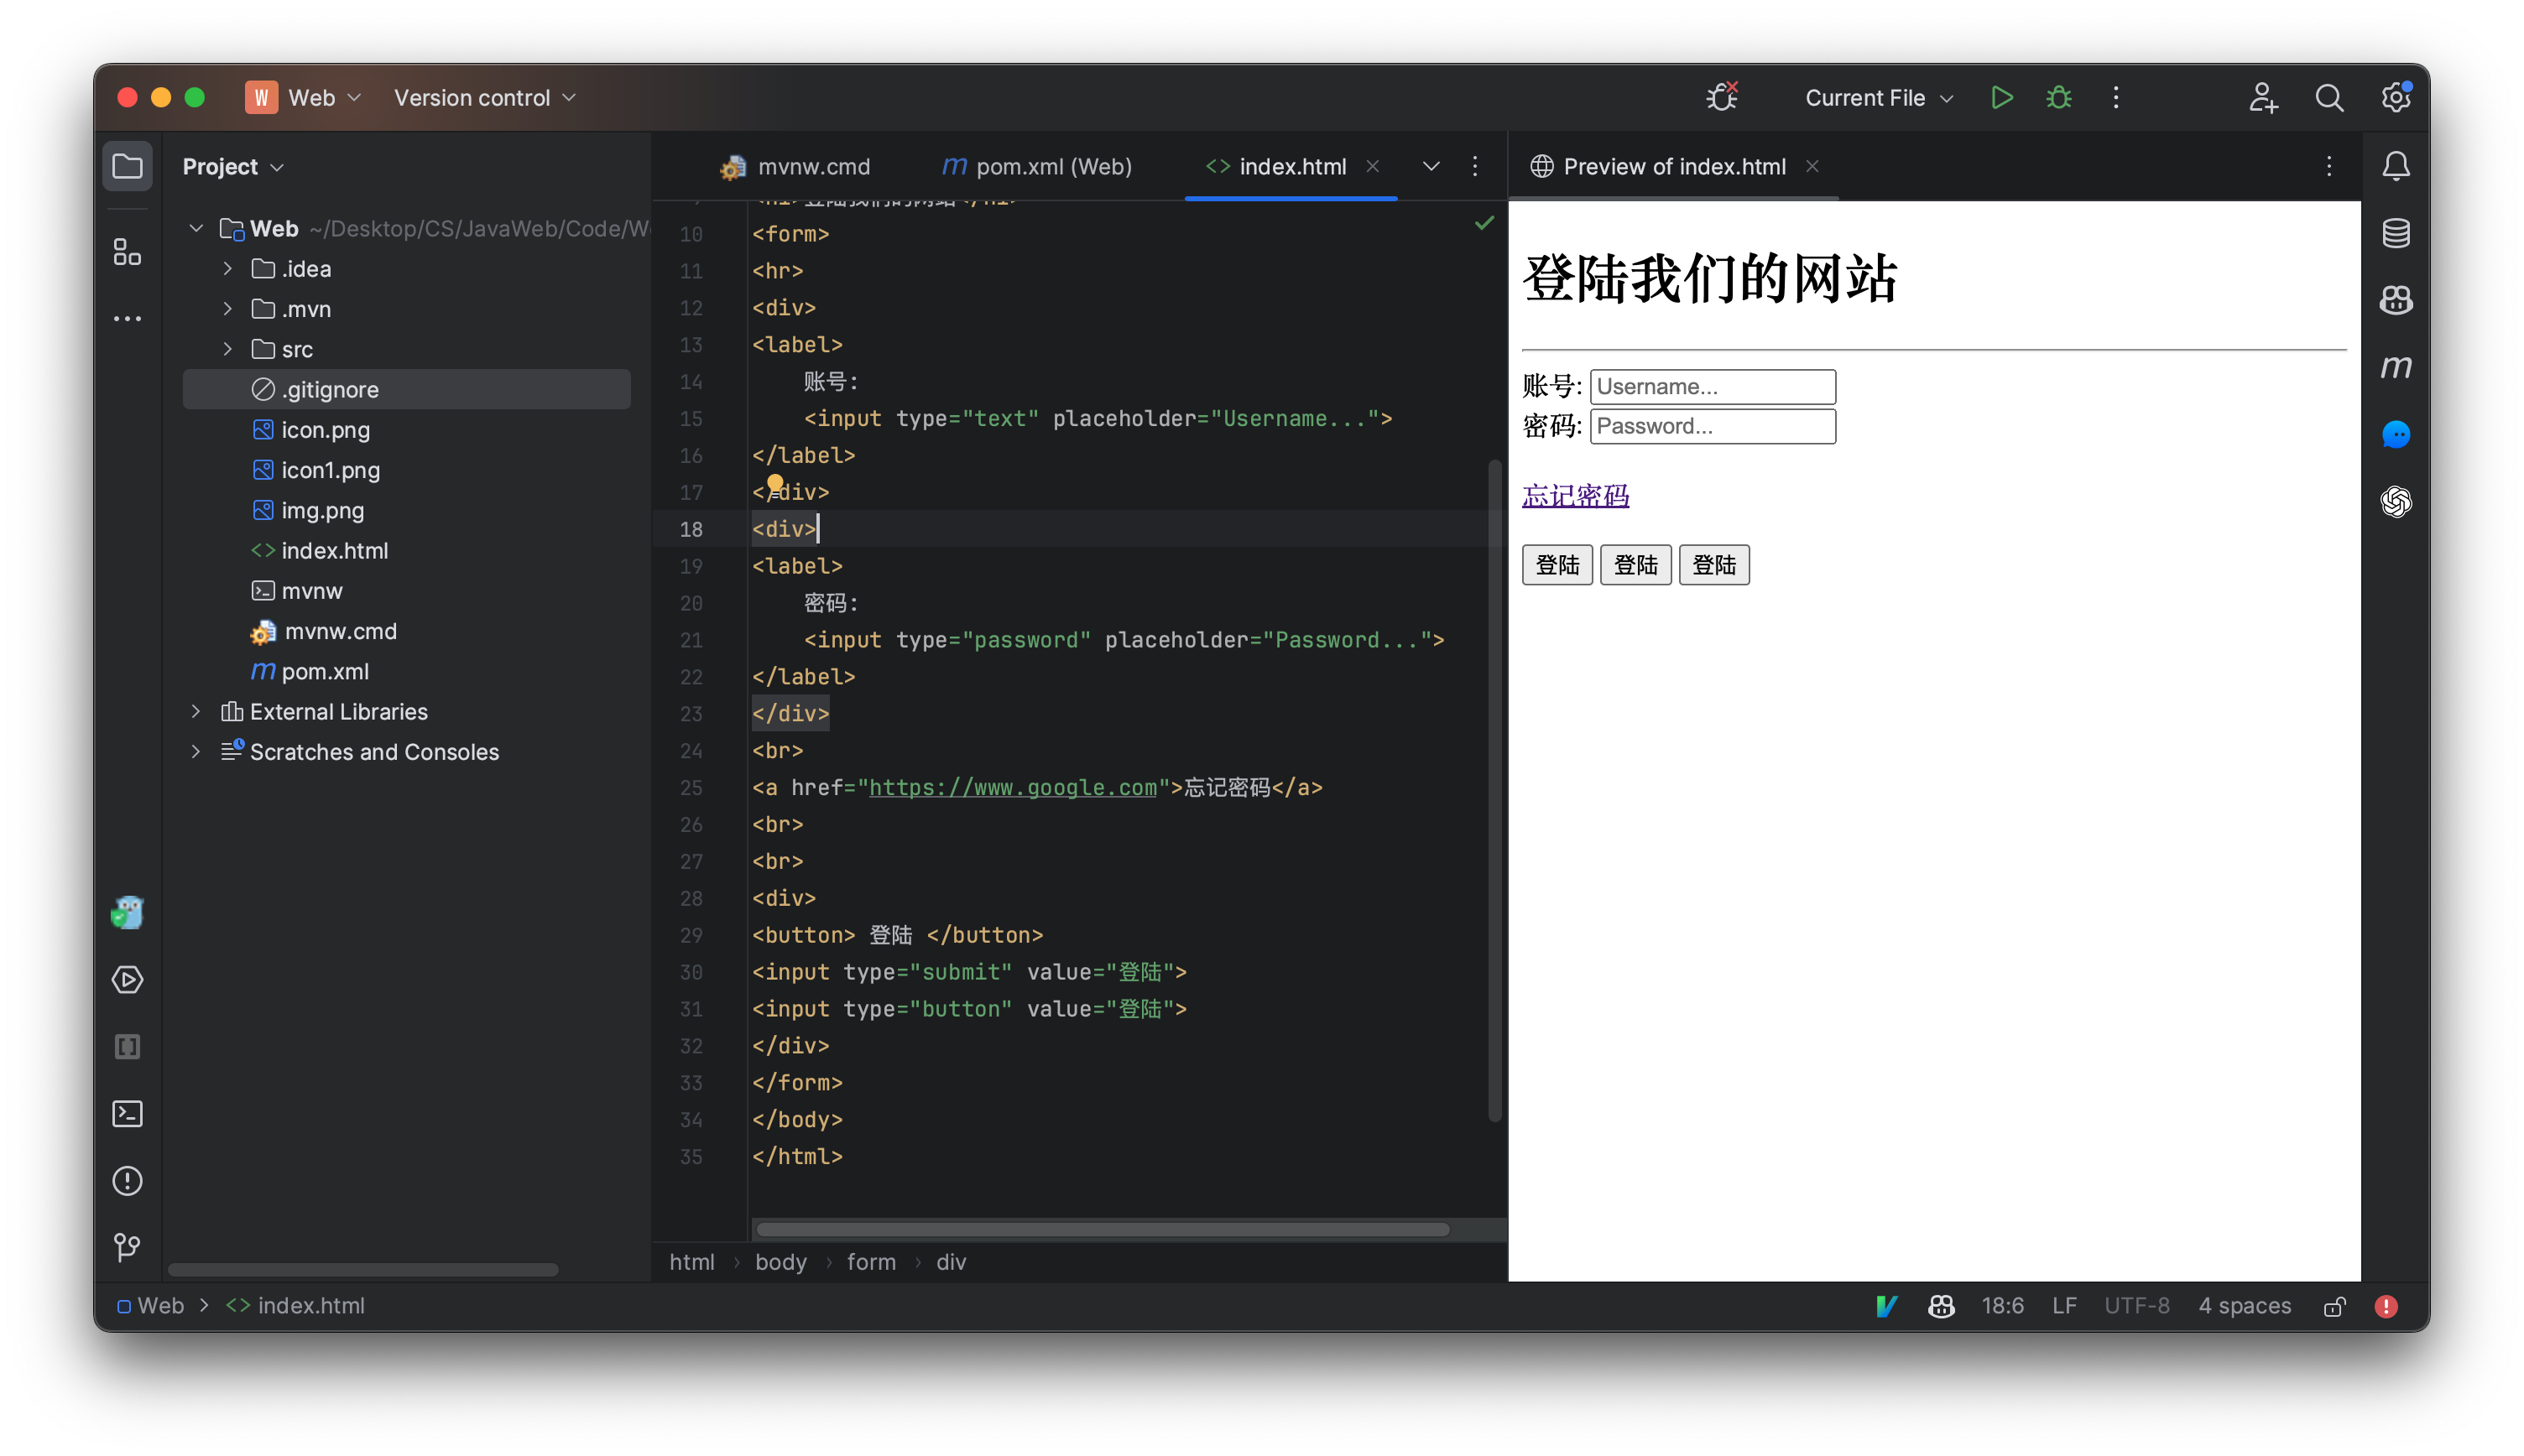Click Copilot status icon in status bar
Image resolution: width=2524 pixels, height=1456 pixels.
point(1941,1306)
